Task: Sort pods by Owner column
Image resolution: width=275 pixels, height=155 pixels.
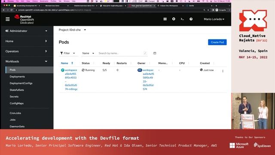Action: (141, 63)
